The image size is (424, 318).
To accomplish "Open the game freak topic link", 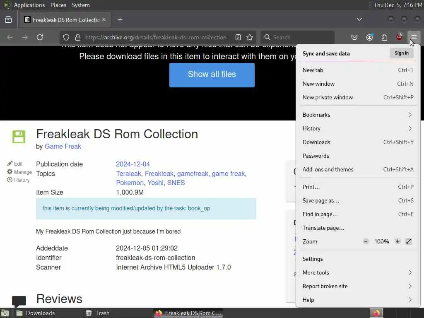I will 228,173.
